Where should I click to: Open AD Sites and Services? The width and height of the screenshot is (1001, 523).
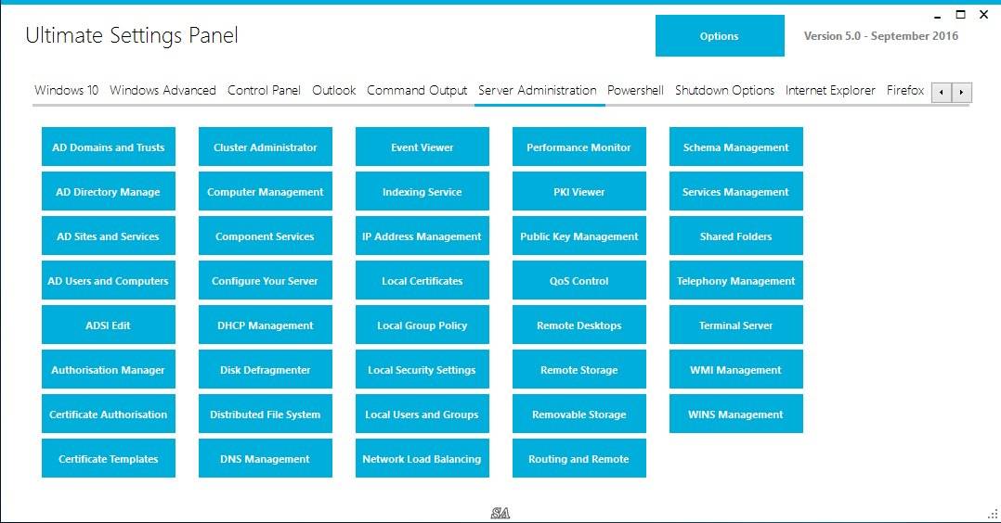click(x=109, y=236)
